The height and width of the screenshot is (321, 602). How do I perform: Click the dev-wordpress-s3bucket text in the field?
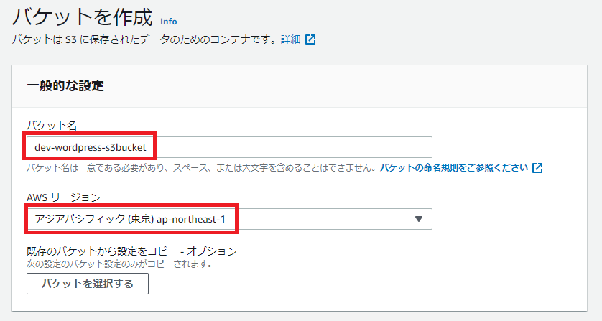point(91,147)
